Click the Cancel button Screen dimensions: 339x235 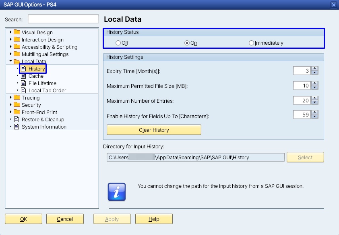tap(65, 219)
